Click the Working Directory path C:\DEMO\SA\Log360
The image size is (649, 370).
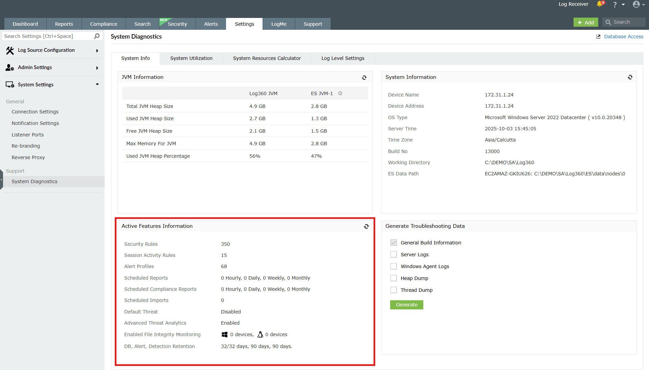pyautogui.click(x=509, y=162)
